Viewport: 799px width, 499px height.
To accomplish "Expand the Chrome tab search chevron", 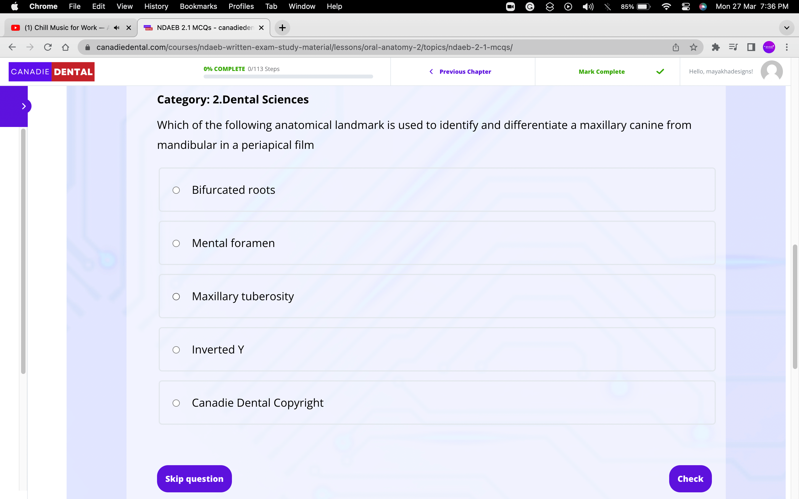I will click(x=787, y=28).
